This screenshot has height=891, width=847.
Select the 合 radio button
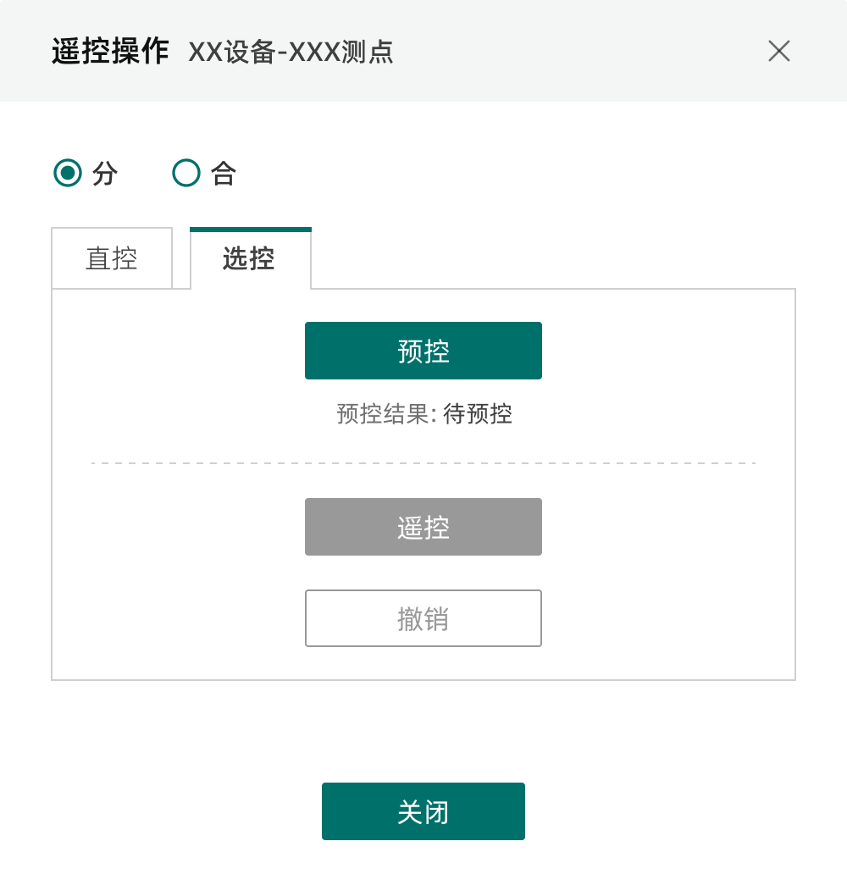click(x=185, y=174)
